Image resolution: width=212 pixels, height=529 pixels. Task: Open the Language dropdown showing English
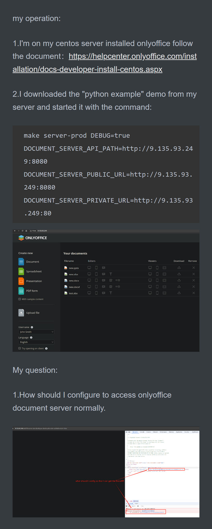[36, 342]
